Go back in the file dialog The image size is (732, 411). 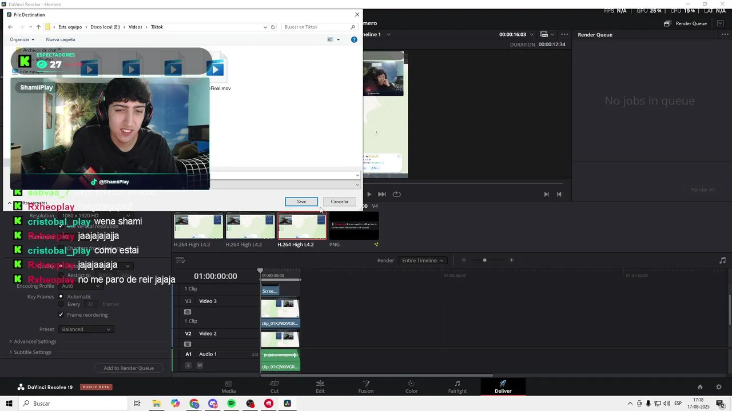click(10, 27)
